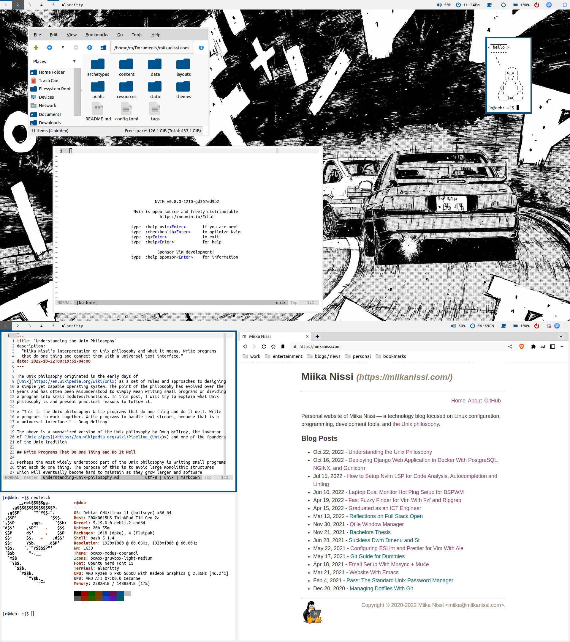This screenshot has width=570, height=642.
Task: Open the Tools menu in file manager
Action: [137, 35]
